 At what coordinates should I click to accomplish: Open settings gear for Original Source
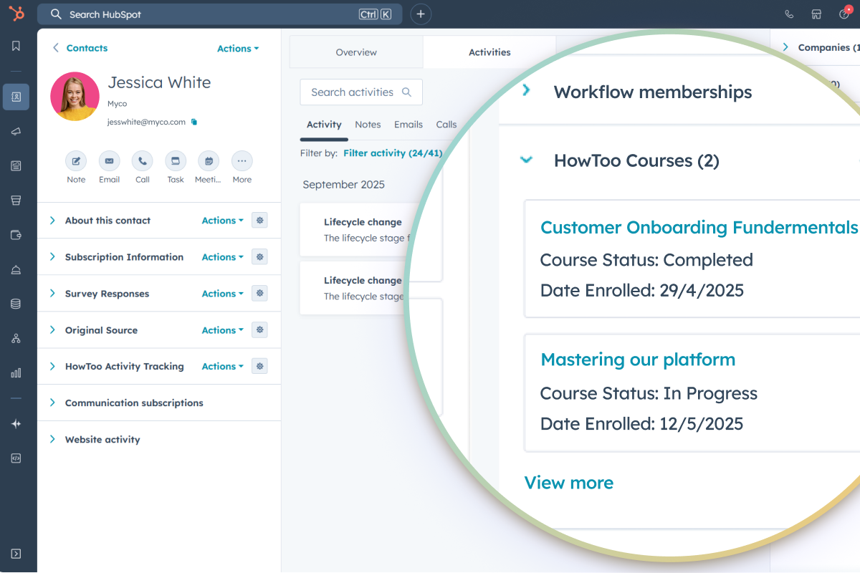click(x=259, y=330)
